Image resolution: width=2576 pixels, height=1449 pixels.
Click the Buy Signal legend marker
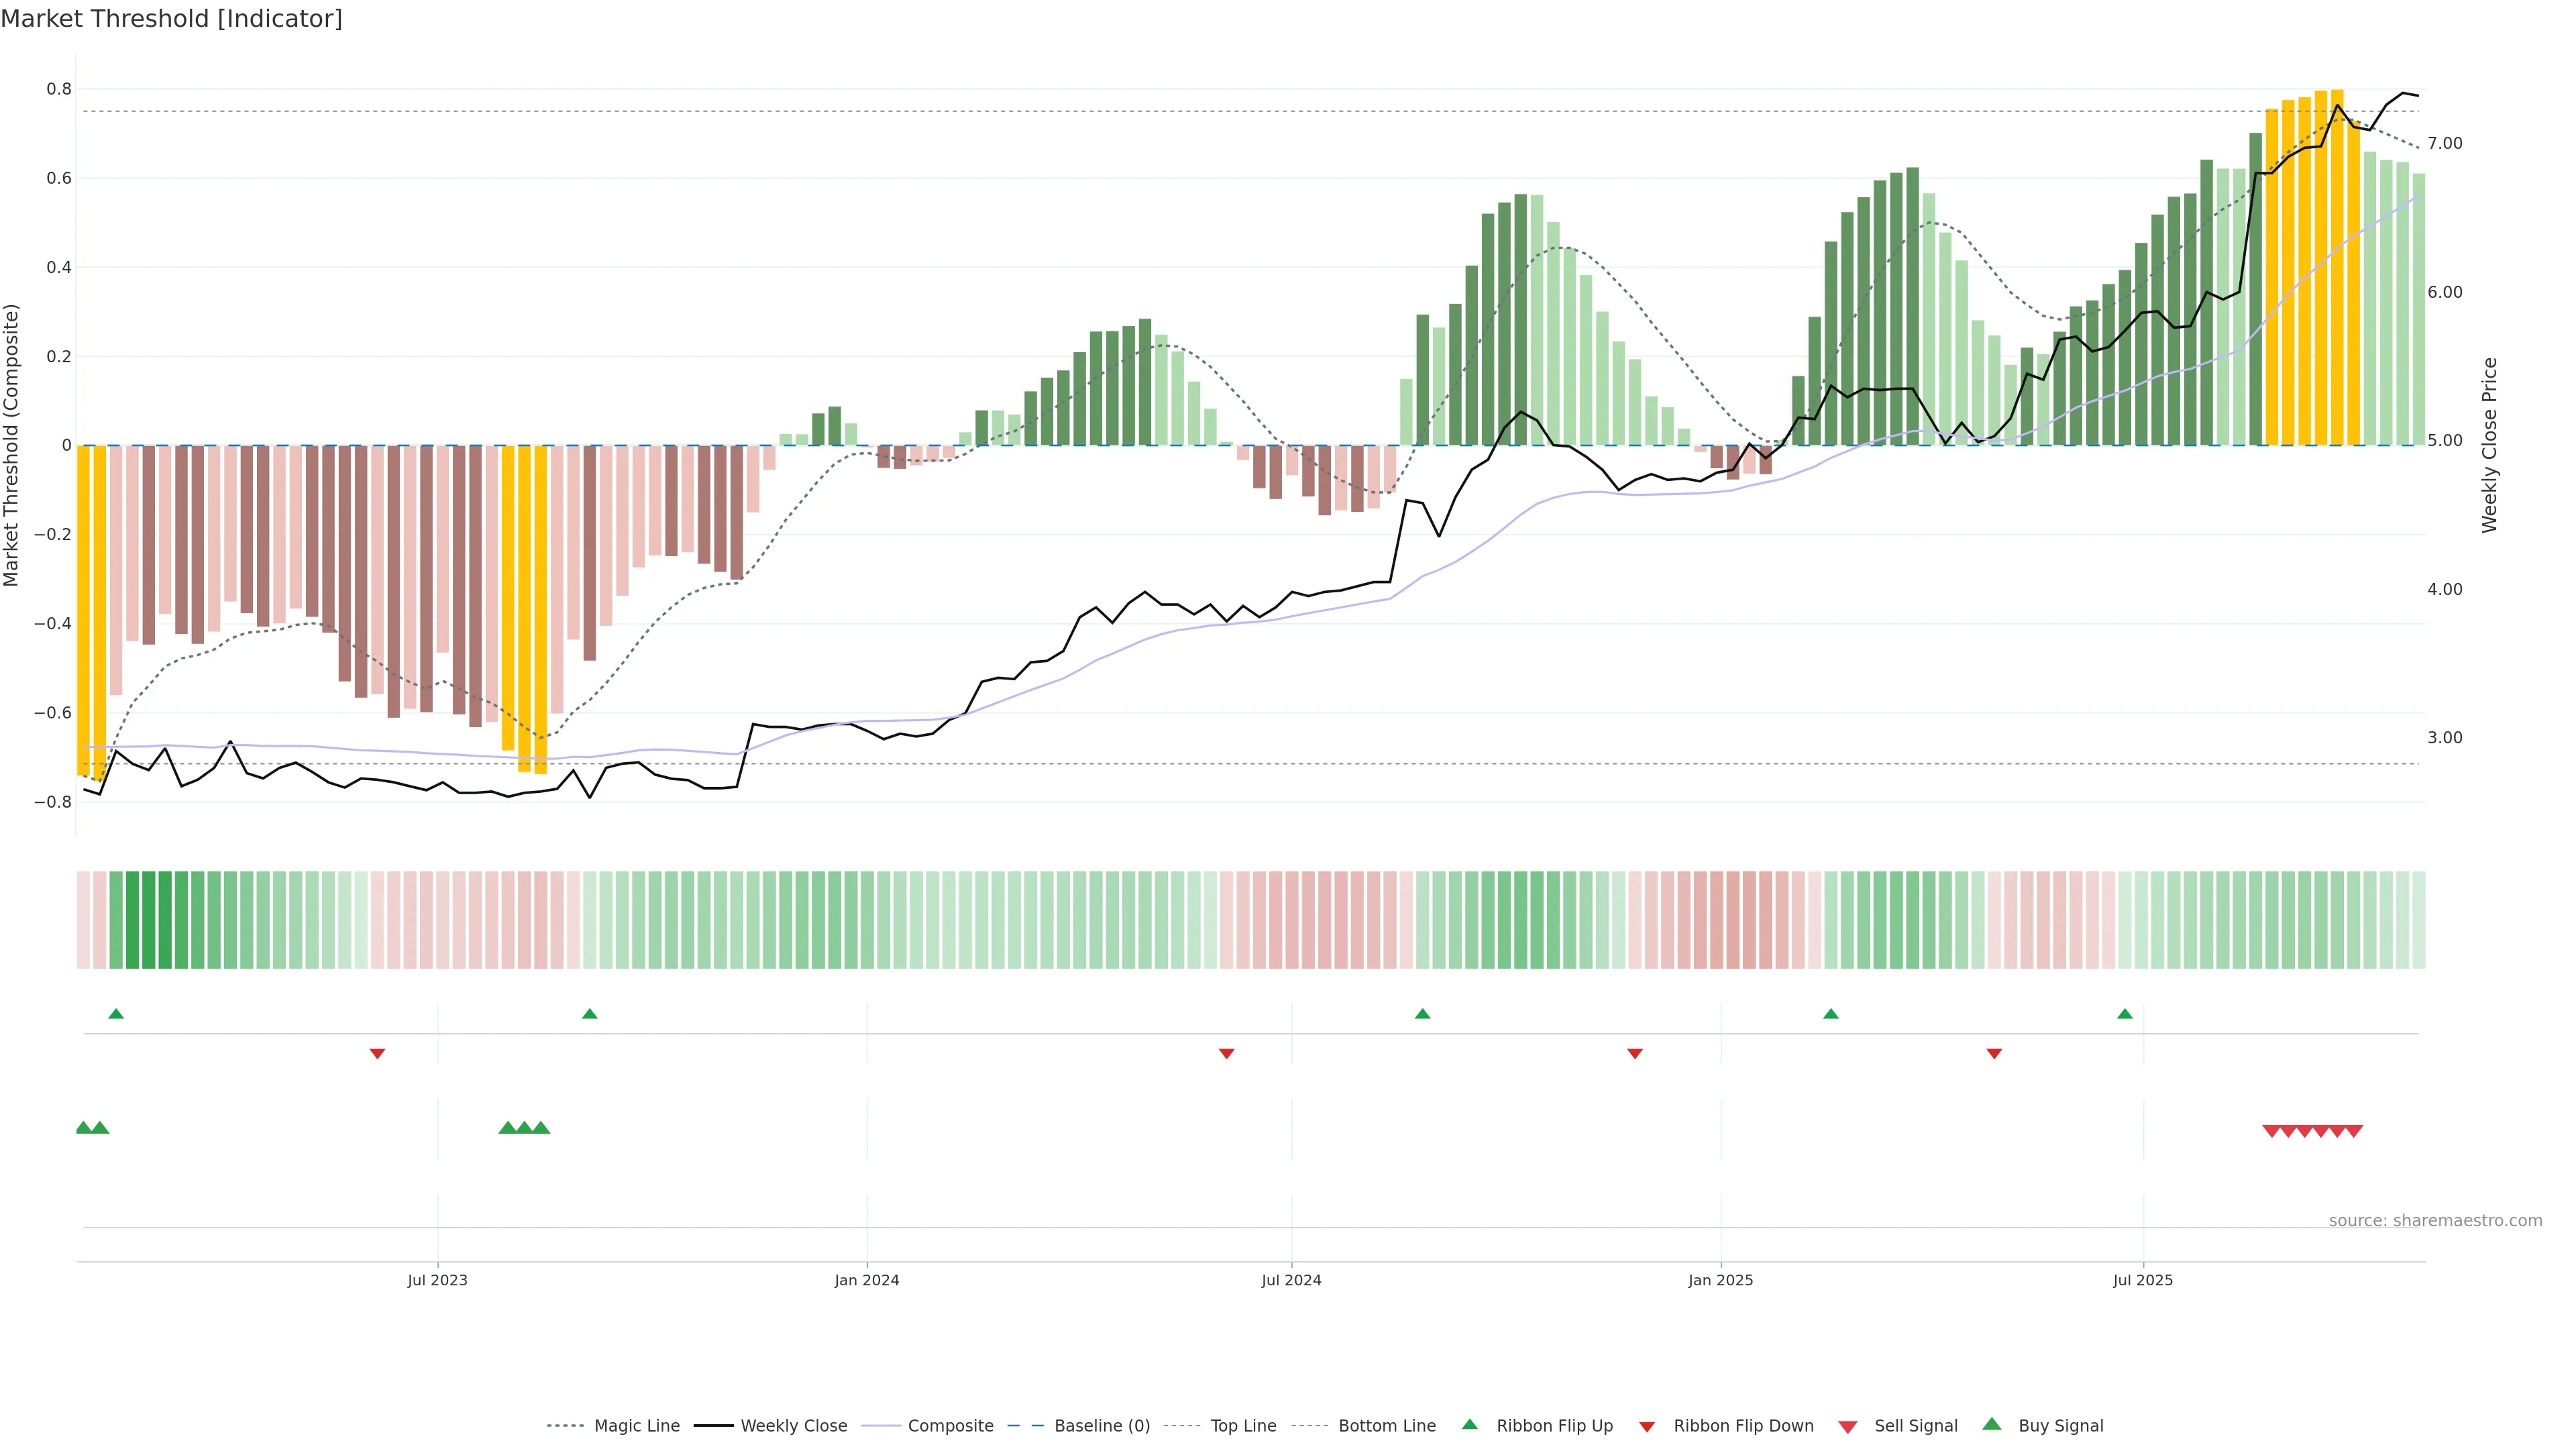(1991, 1424)
